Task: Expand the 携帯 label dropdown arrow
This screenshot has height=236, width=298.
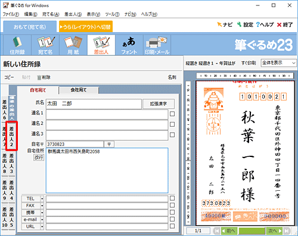Action: point(42,213)
